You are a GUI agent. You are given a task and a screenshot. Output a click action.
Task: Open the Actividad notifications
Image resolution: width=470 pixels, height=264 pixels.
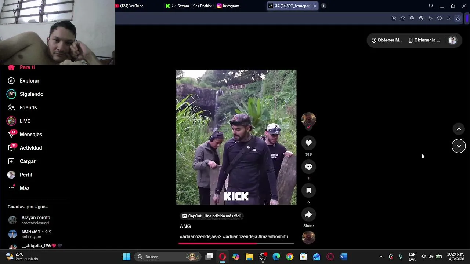pyautogui.click(x=25, y=148)
